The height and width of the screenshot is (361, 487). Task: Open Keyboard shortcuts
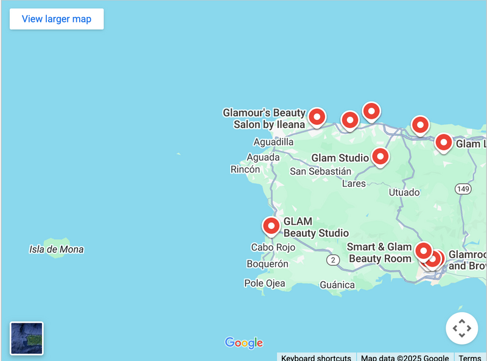[315, 357]
